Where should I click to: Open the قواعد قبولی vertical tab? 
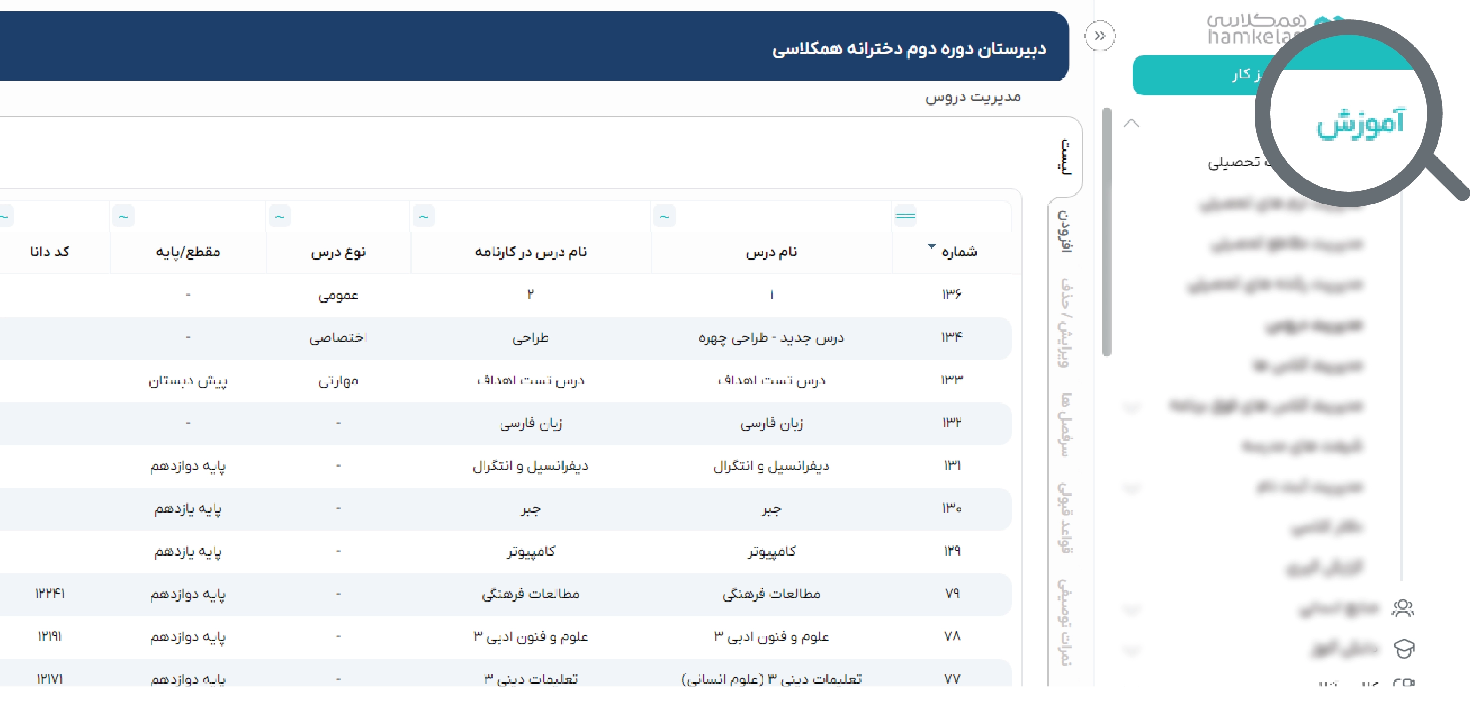point(1065,517)
